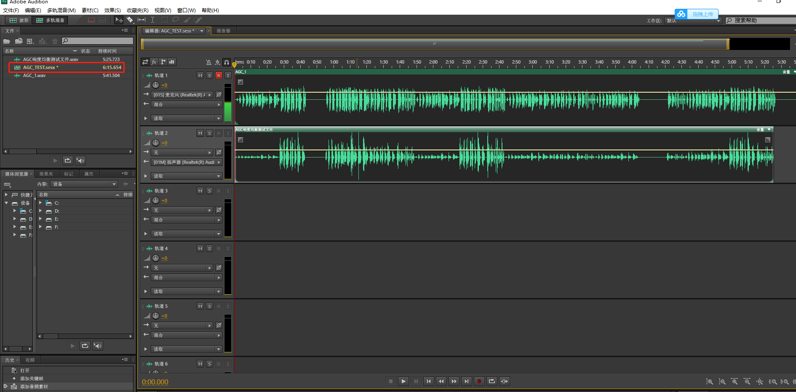Click the polarity reverse icon on Track 1

(219, 95)
